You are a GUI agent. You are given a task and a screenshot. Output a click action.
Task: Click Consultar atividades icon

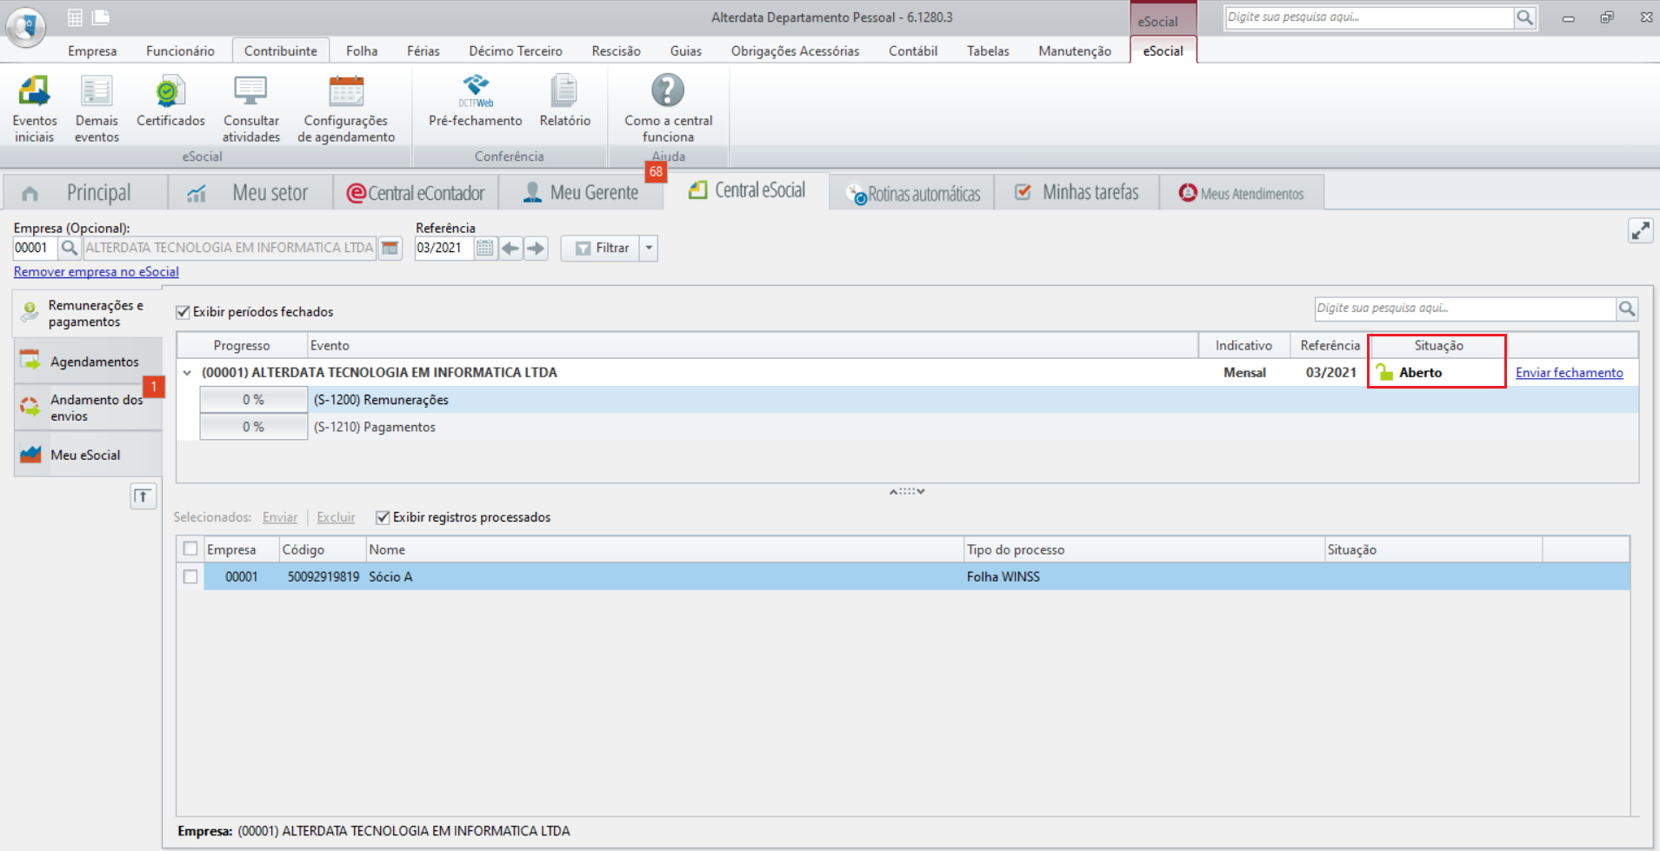(250, 109)
